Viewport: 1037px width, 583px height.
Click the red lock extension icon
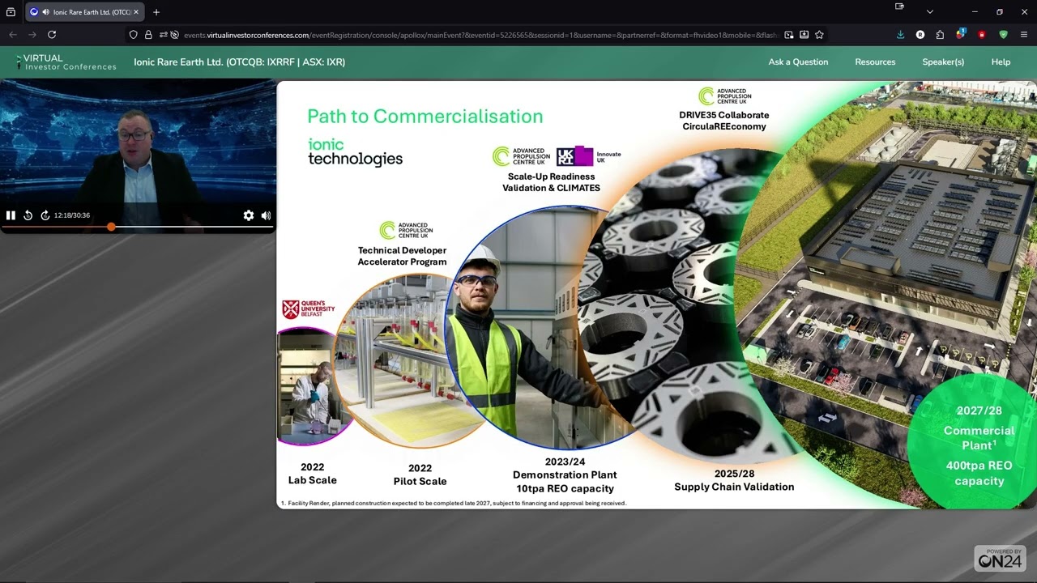coord(982,35)
